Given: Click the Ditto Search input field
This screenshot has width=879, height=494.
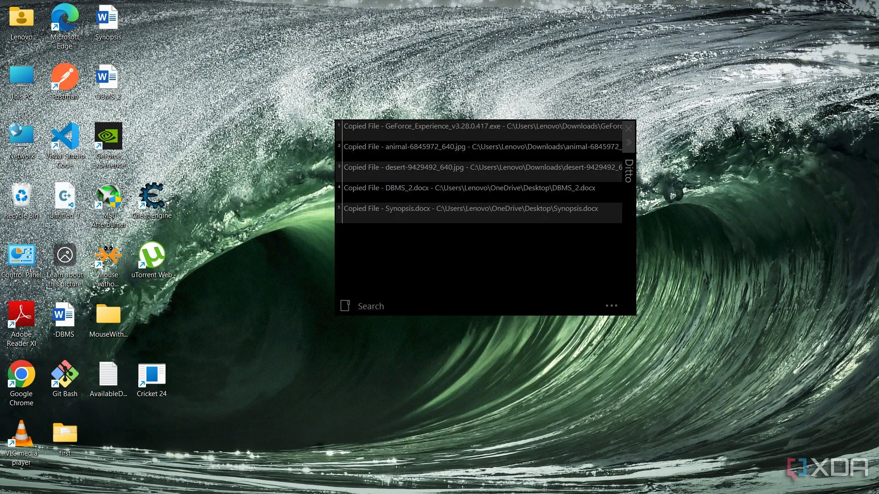Looking at the screenshot, I should point(476,306).
